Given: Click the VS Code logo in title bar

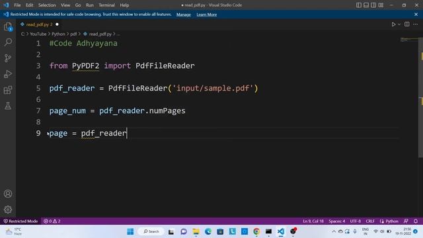Looking at the screenshot, I should tap(6, 5).
